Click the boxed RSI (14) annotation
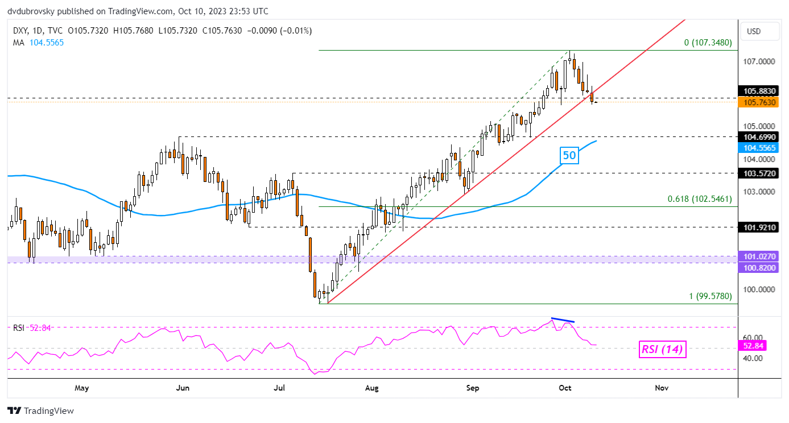 point(663,350)
